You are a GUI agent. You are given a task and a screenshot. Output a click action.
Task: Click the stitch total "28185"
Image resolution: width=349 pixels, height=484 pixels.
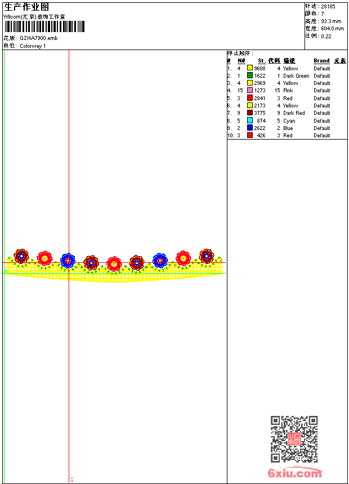(328, 7)
